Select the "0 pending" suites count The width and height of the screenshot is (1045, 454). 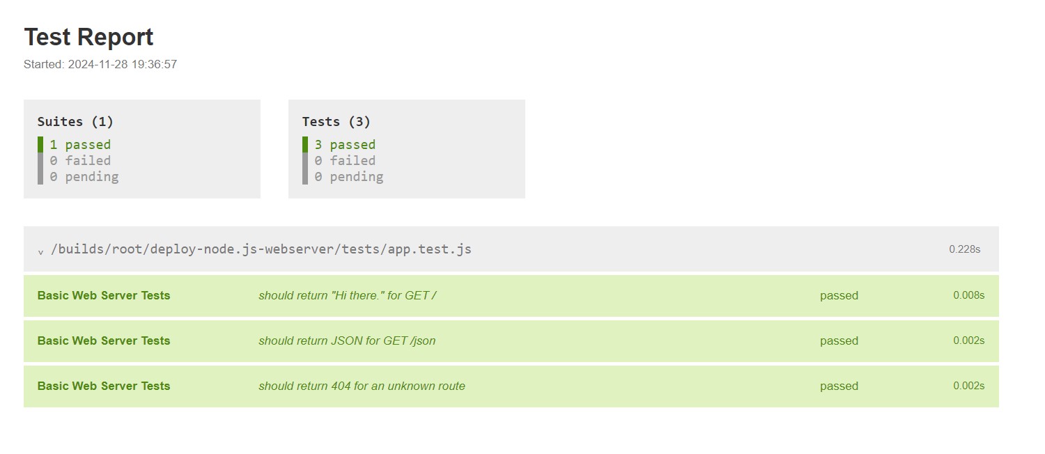[x=84, y=177]
